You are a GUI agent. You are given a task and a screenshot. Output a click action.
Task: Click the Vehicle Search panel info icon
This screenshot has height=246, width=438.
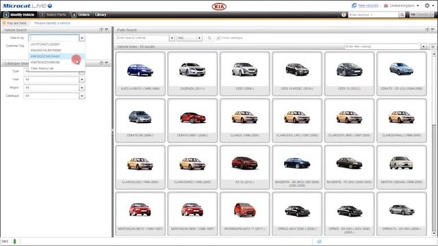coord(101,30)
